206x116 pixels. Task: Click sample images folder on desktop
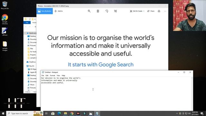pos(5,46)
